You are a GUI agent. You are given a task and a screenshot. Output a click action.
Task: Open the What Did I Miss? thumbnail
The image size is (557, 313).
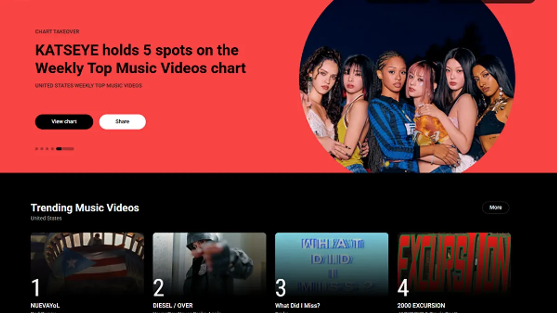point(331,264)
